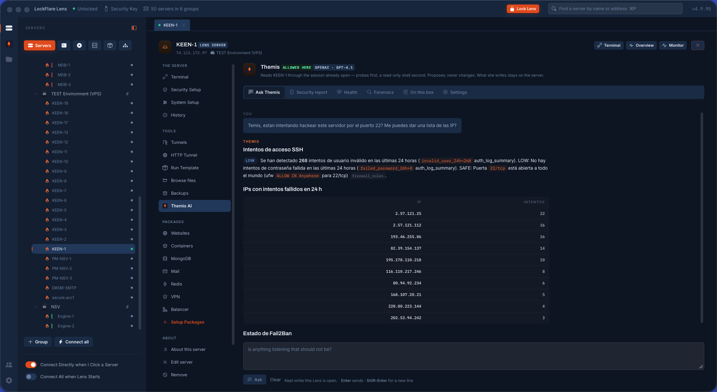Collapse the NSV server group

tap(36, 307)
